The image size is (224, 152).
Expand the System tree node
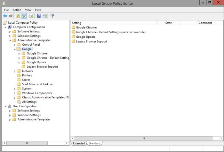(x=15, y=89)
